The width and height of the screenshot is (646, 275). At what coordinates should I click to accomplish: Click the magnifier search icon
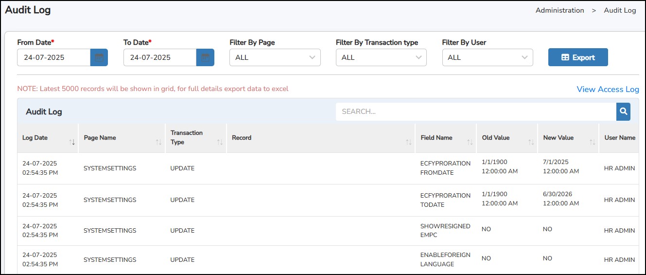tap(623, 111)
